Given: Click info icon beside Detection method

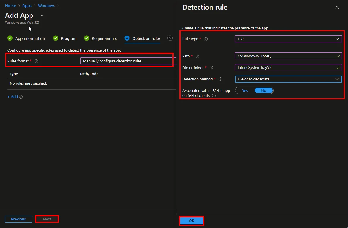Looking at the screenshot, I should [220, 79].
